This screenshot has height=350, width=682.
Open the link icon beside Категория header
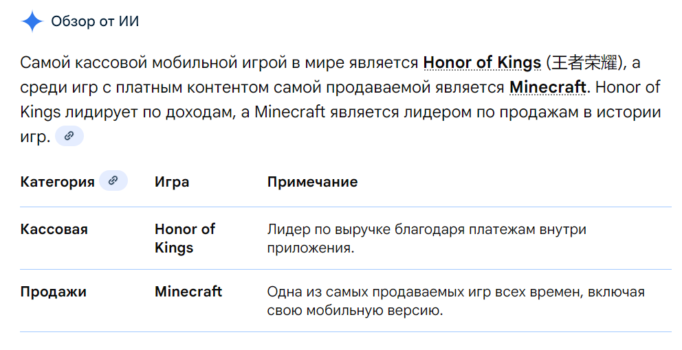coord(113,180)
